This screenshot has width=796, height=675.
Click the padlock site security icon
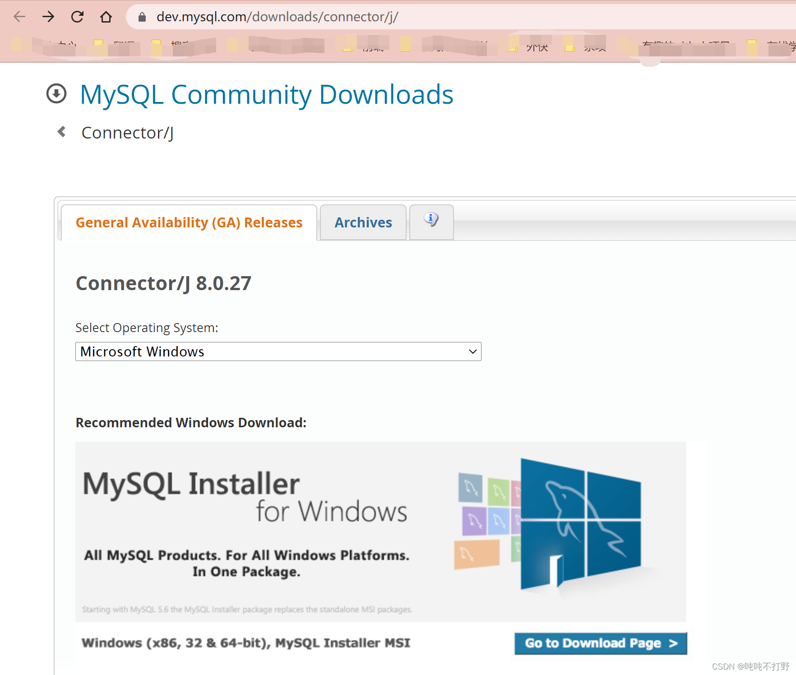click(x=142, y=17)
